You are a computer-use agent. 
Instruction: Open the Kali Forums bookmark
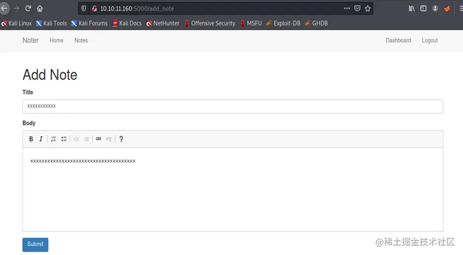(x=89, y=23)
